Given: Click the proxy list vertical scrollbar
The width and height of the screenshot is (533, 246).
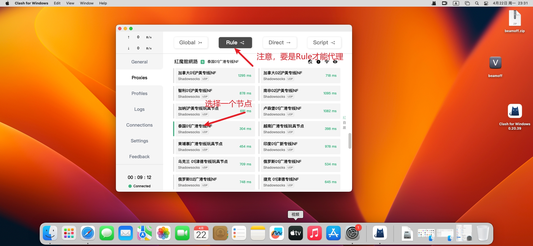Looking at the screenshot, I should pyautogui.click(x=350, y=141).
